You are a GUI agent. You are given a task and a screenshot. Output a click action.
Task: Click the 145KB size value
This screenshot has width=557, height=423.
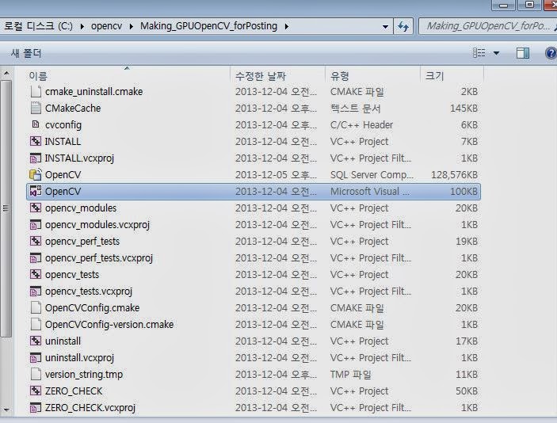[464, 109]
